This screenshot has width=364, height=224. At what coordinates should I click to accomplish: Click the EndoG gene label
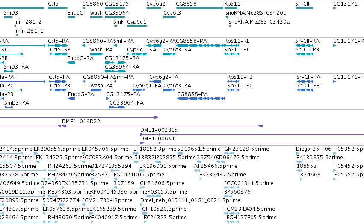point(75,13)
